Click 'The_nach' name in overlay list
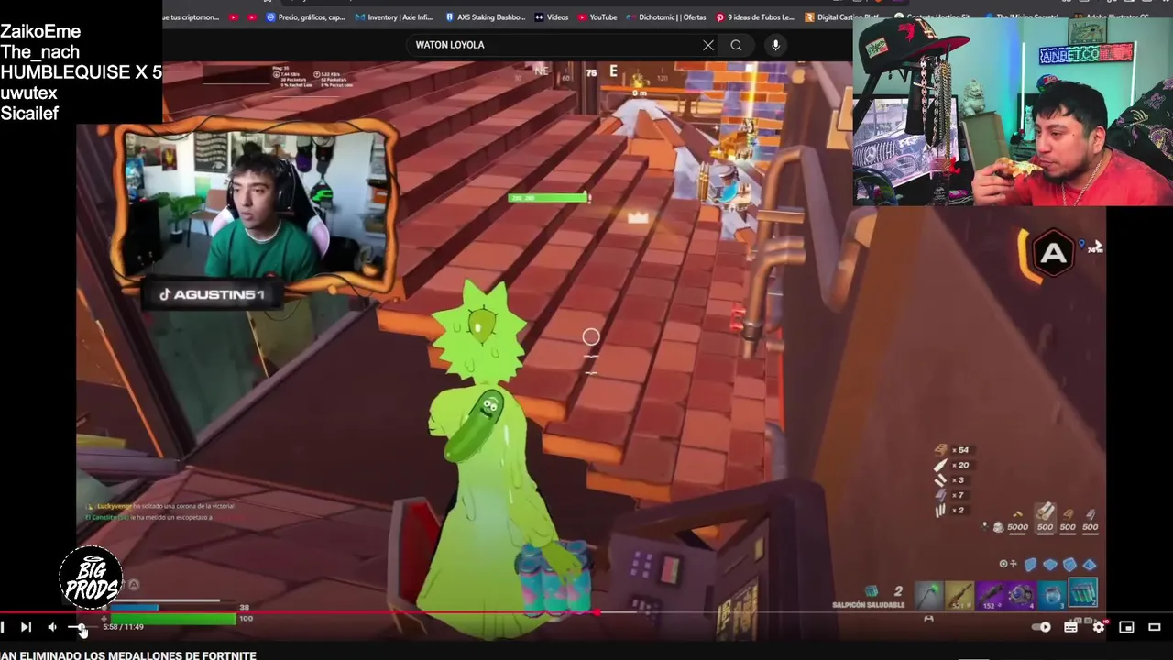Viewport: 1173px width, 660px height. click(39, 52)
